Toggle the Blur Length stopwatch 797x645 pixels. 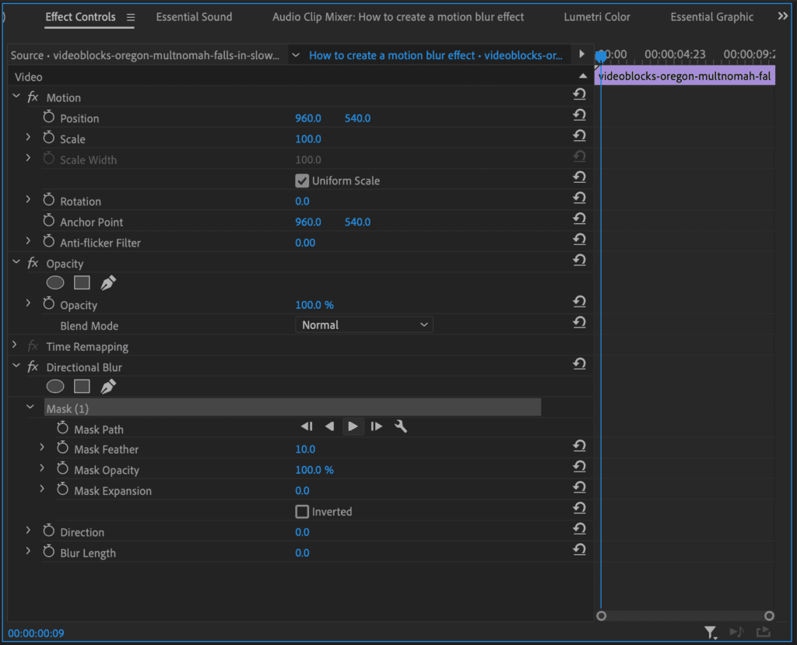pos(49,552)
